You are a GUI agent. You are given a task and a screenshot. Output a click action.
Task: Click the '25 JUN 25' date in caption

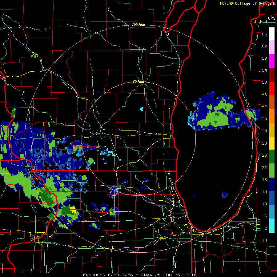[x=167, y=275]
